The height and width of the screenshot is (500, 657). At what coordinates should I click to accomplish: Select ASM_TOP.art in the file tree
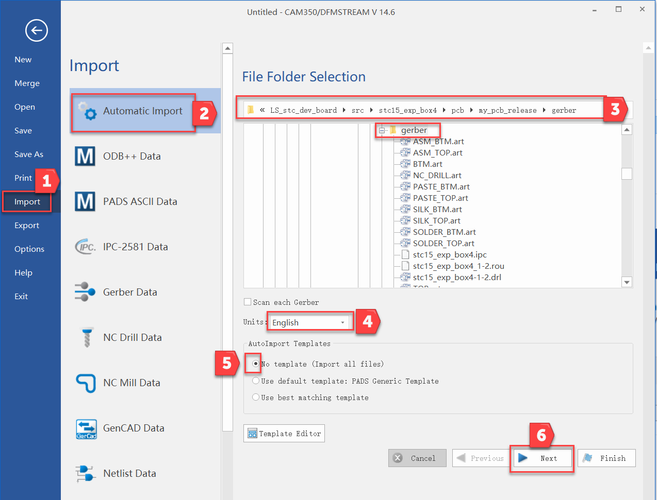tap(438, 152)
